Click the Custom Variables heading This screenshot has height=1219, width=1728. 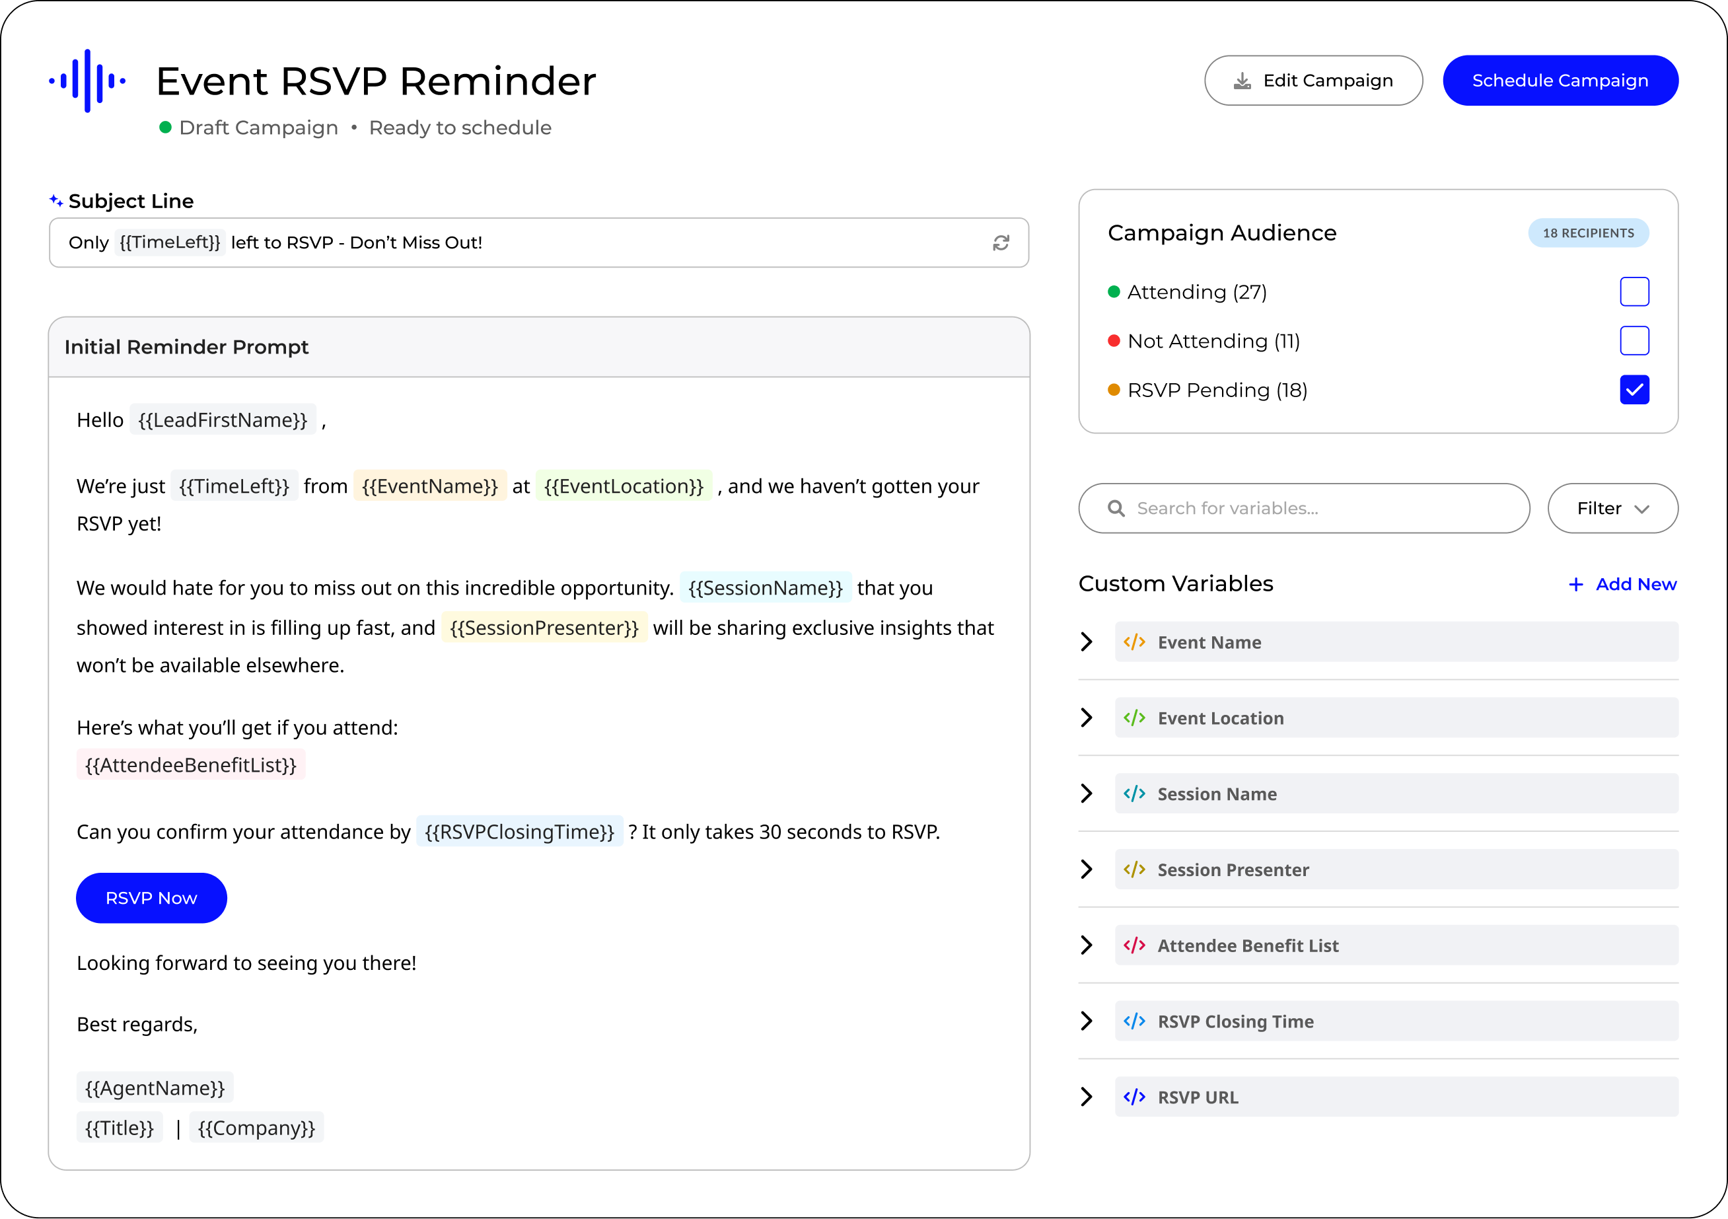1176,583
